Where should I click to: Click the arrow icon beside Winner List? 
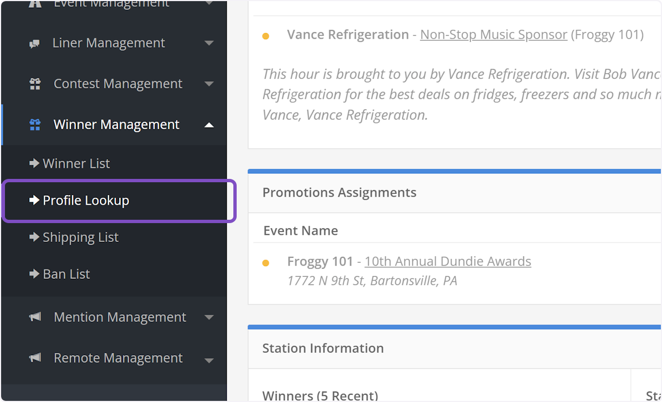click(x=35, y=163)
